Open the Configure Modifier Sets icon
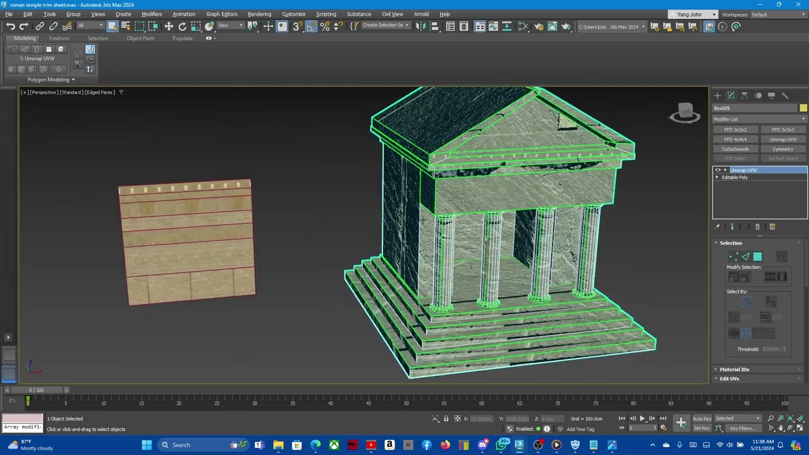The width and height of the screenshot is (809, 455). 772,227
